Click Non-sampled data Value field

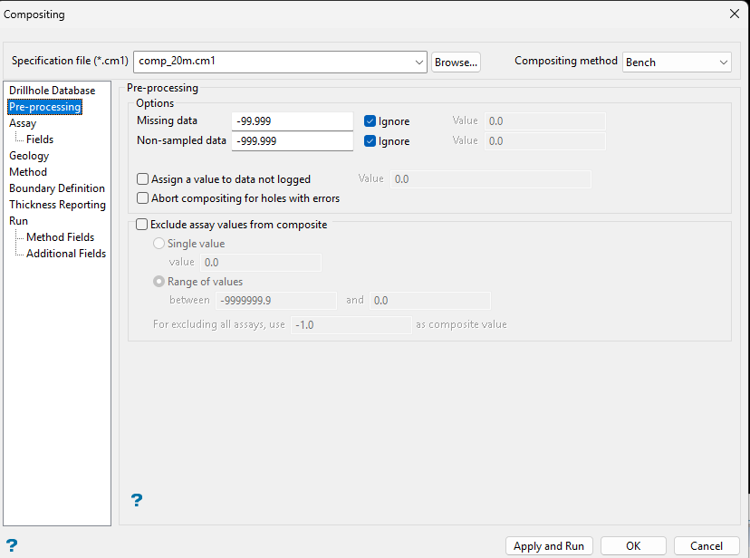[x=544, y=141]
